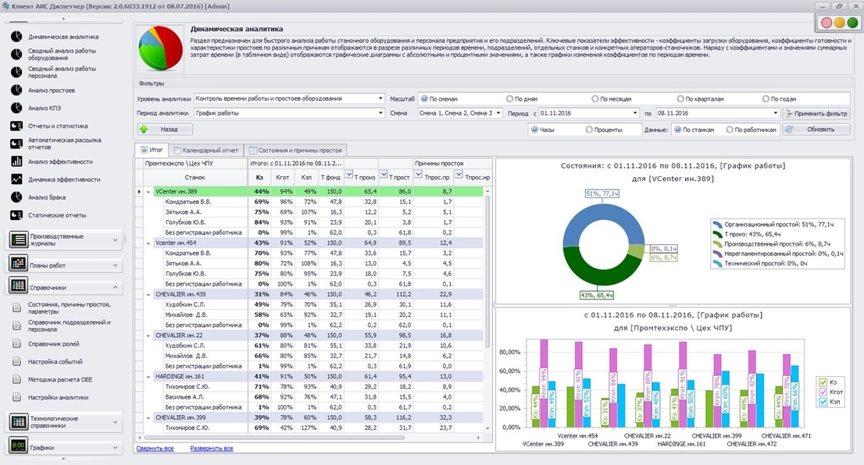Open Анализ КПЭ sidebar icon
Screen dimensions: 864x465
click(x=16, y=108)
